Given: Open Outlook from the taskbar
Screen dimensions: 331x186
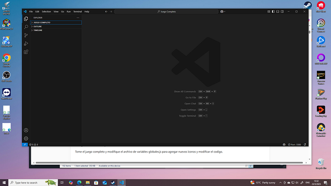Looking at the screenshot, I should point(105,183).
